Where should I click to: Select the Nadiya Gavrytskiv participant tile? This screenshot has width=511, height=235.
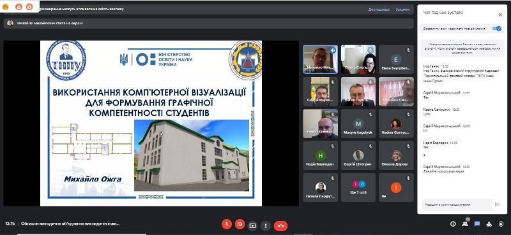tap(396, 124)
